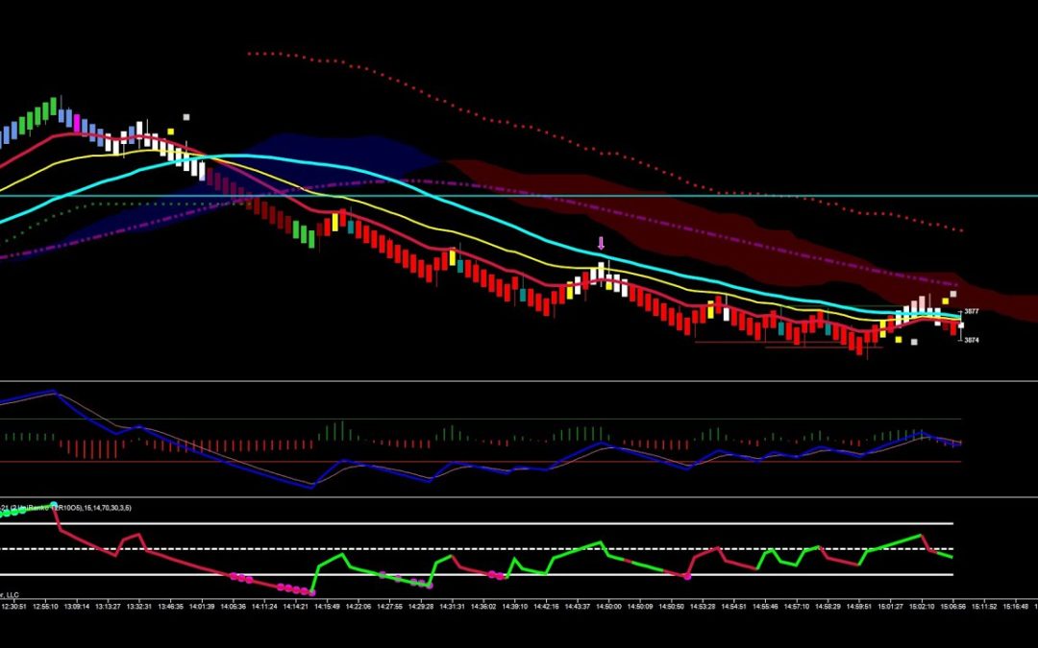This screenshot has width=1038, height=648.
Task: Click time axis label 14:50:50
Action: pyautogui.click(x=671, y=606)
